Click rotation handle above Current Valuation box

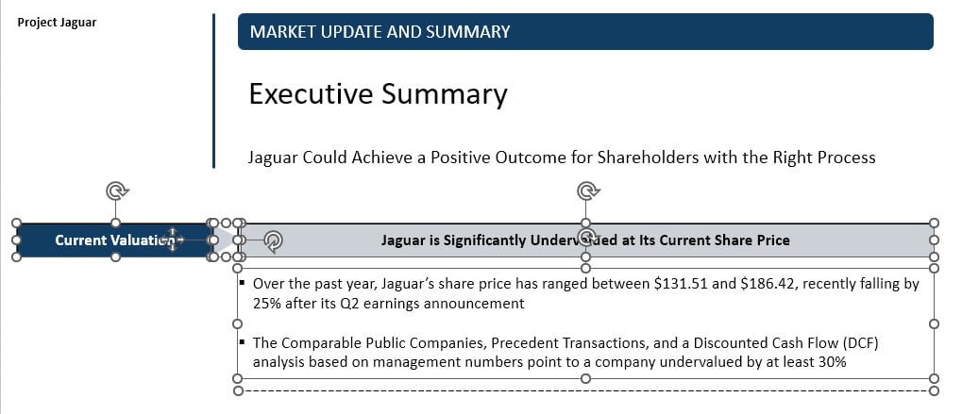coord(116,191)
